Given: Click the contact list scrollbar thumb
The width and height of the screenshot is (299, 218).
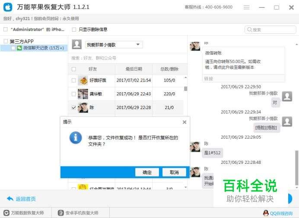Looking at the screenshot, I should pyautogui.click(x=185, y=88).
